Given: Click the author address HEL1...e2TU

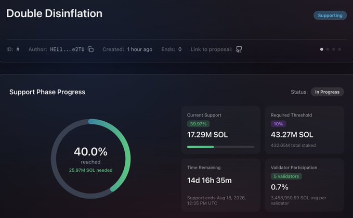Looking at the screenshot, I should [x=67, y=49].
